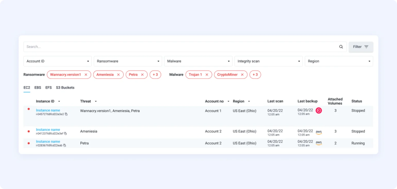Click the Last scan column header
This screenshot has width=397, height=189.
click(275, 101)
